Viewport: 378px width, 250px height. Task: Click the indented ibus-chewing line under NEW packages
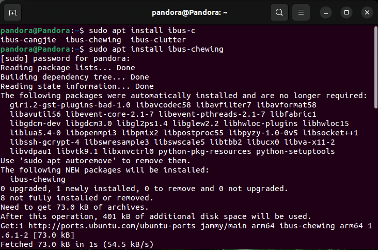(38, 179)
